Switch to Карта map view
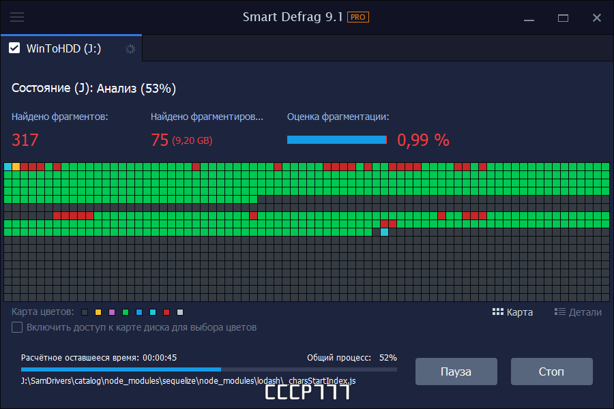614x409 pixels. [513, 312]
